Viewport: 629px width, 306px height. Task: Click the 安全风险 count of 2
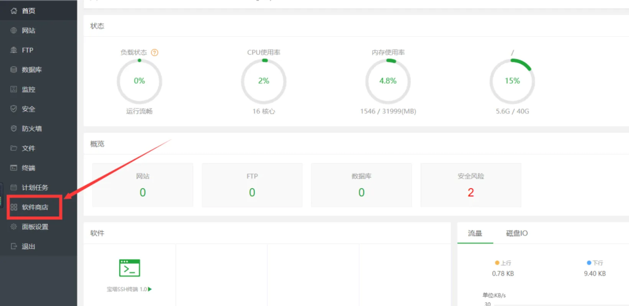point(471,192)
